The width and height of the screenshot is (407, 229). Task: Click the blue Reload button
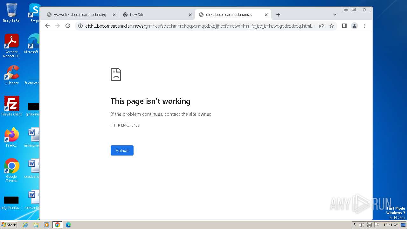(122, 150)
